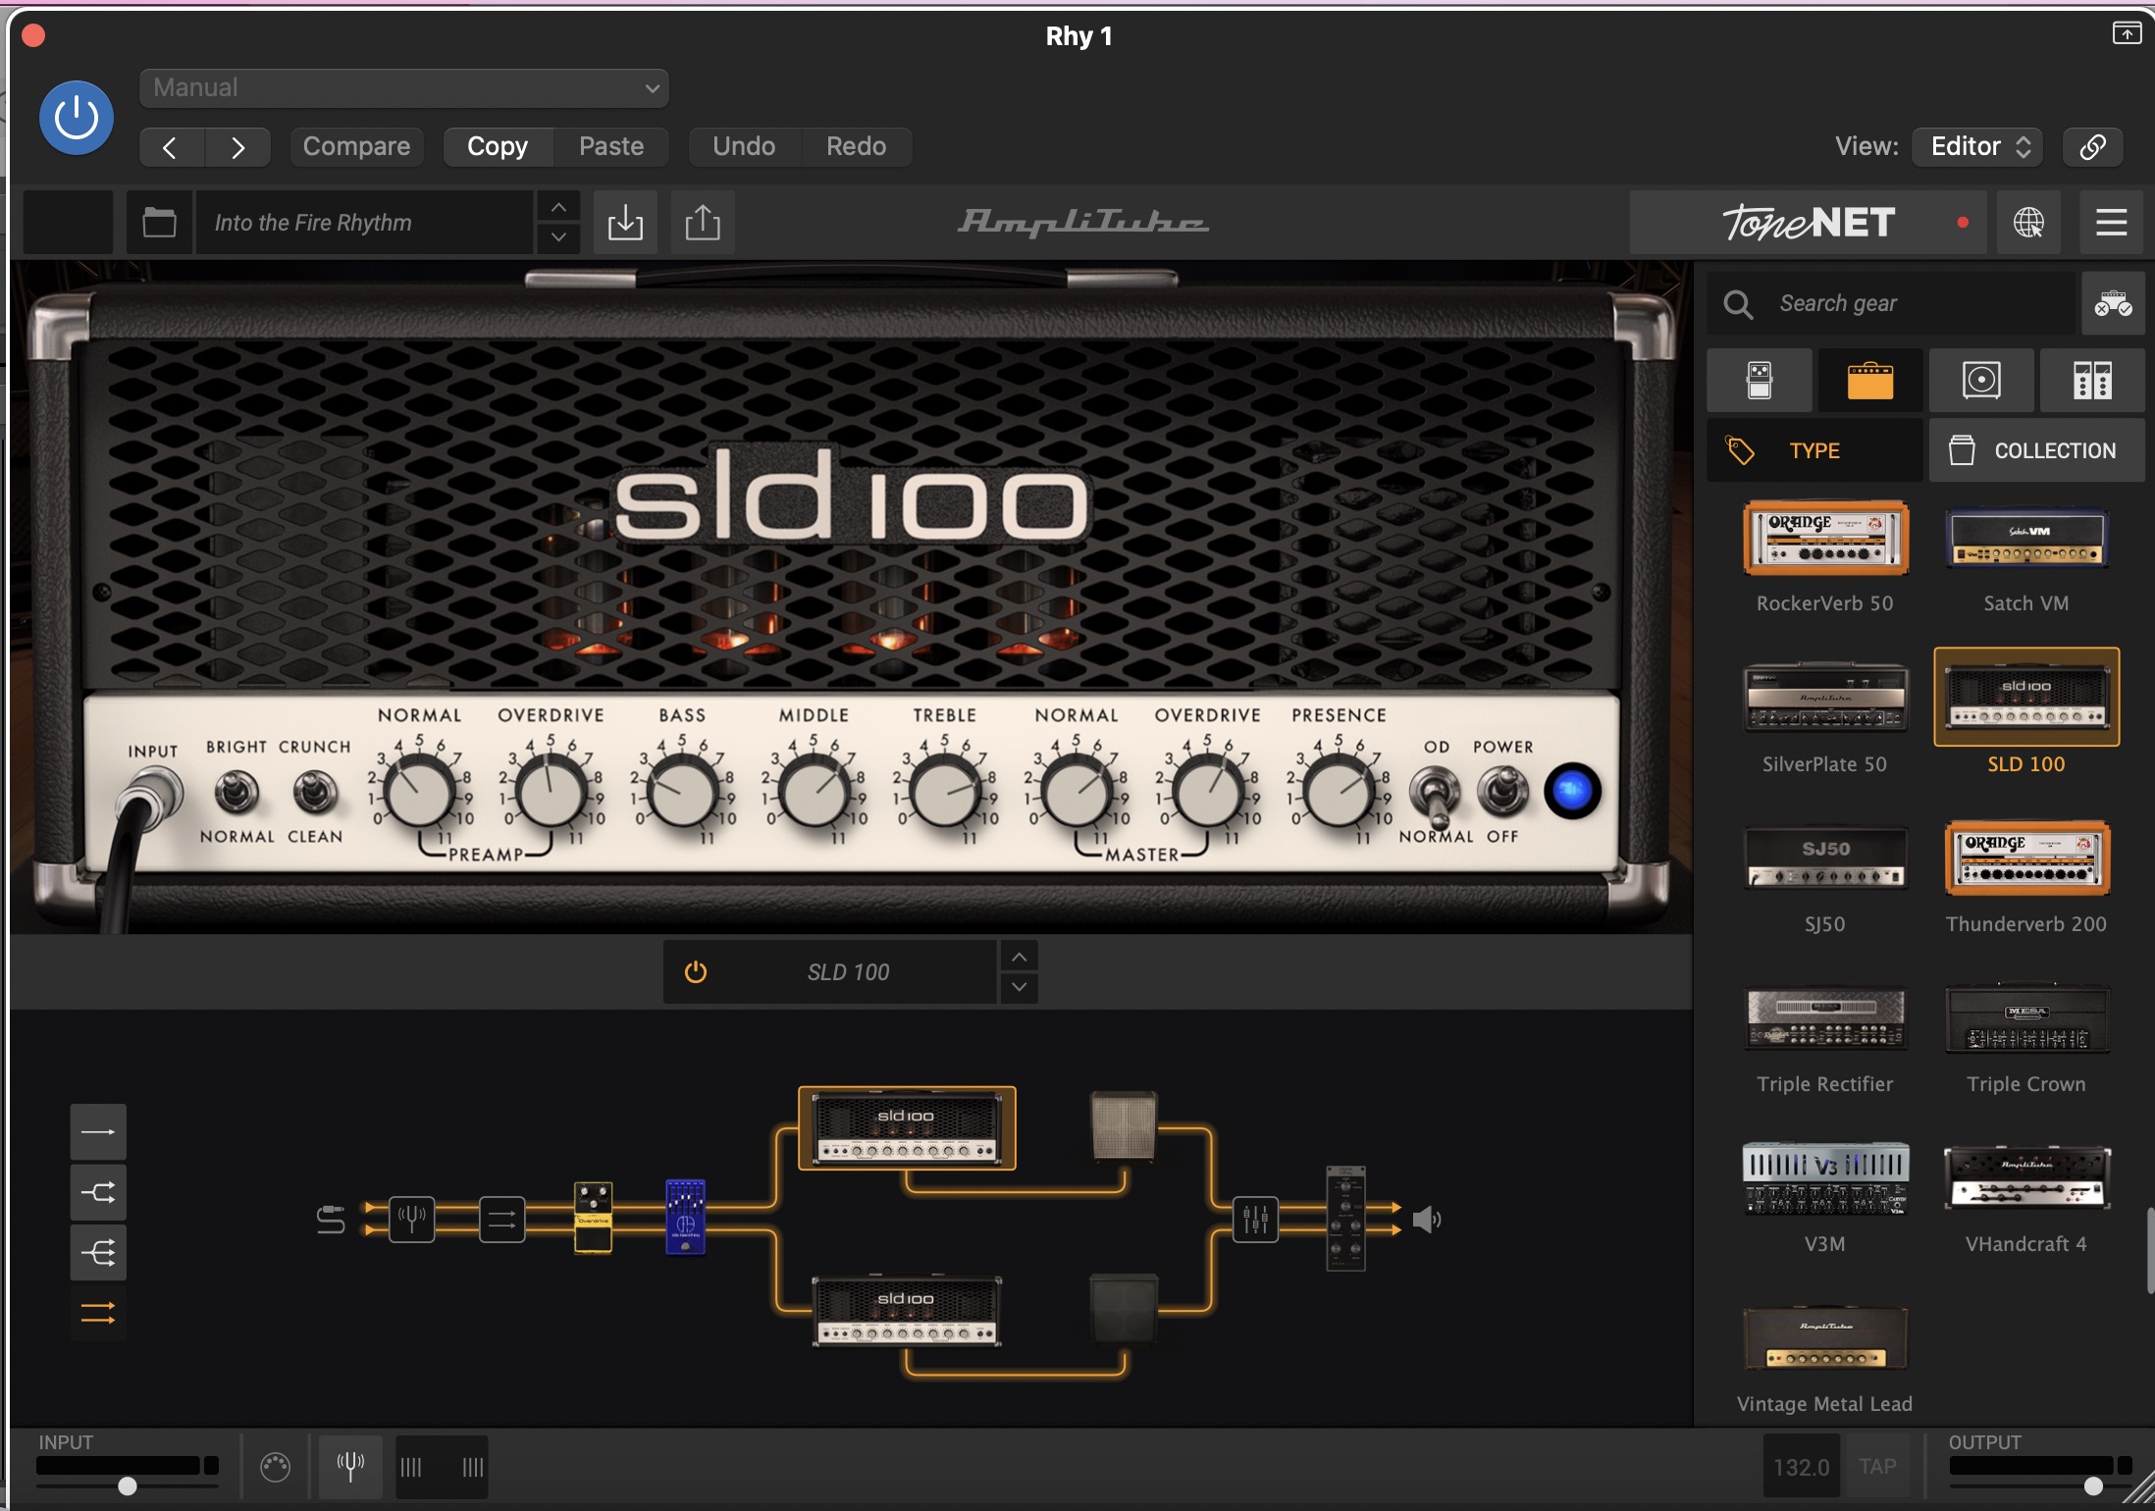Select the VHandcraft 4 amp thumbnail
The image size is (2155, 1511).
tap(2026, 1178)
